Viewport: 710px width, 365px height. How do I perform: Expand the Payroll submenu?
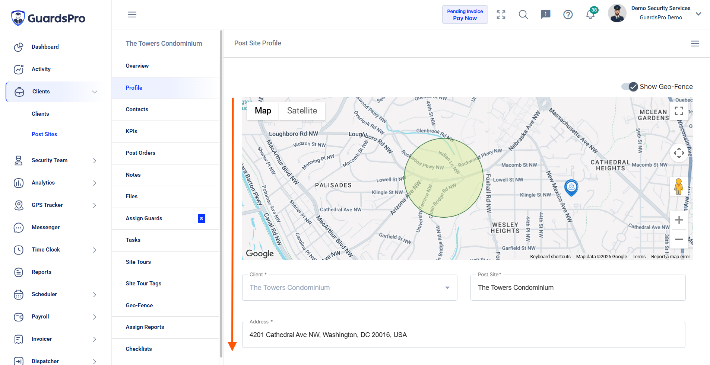[95, 317]
